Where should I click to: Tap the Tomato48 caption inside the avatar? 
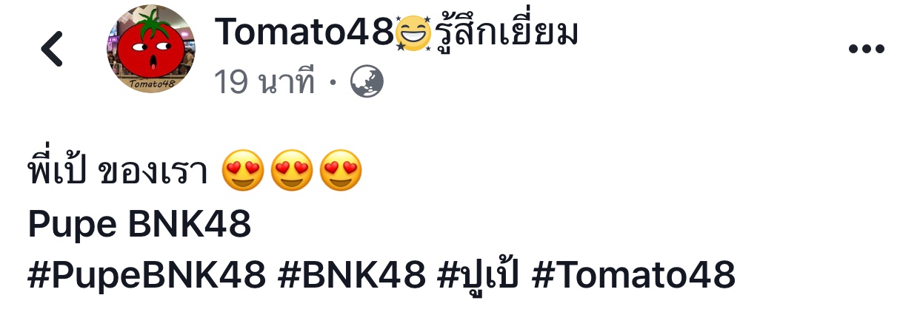coord(151,84)
